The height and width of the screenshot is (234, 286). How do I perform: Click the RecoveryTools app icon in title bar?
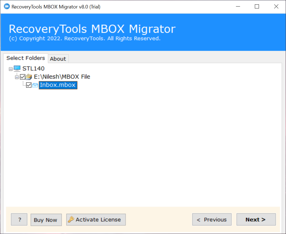pyautogui.click(x=7, y=6)
